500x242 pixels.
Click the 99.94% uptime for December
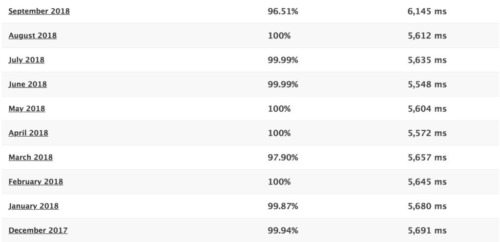pyautogui.click(x=283, y=230)
